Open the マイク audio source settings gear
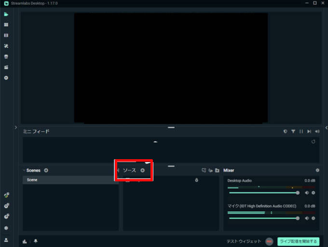 [x=314, y=218]
